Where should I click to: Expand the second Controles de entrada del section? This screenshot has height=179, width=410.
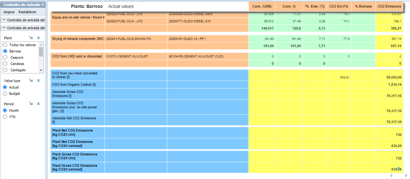click(x=24, y=28)
